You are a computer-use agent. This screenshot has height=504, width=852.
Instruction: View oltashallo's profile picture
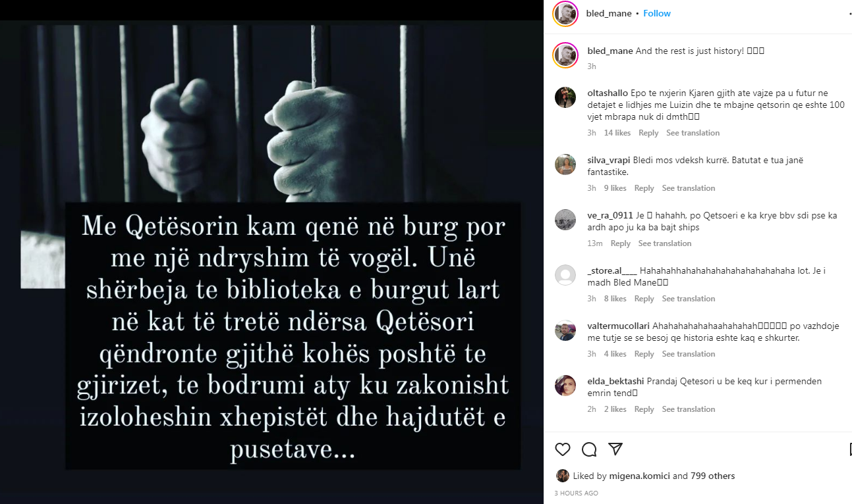(x=565, y=97)
